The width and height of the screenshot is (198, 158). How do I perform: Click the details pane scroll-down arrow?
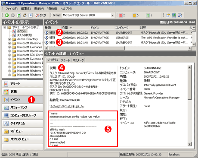[189, 144]
